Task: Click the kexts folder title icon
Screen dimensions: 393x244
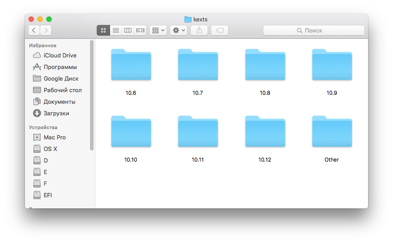Action: coord(188,19)
